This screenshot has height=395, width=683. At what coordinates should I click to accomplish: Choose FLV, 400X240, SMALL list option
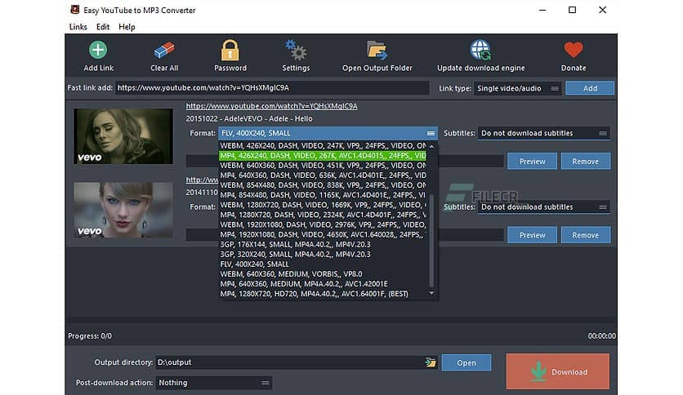pyautogui.click(x=323, y=264)
